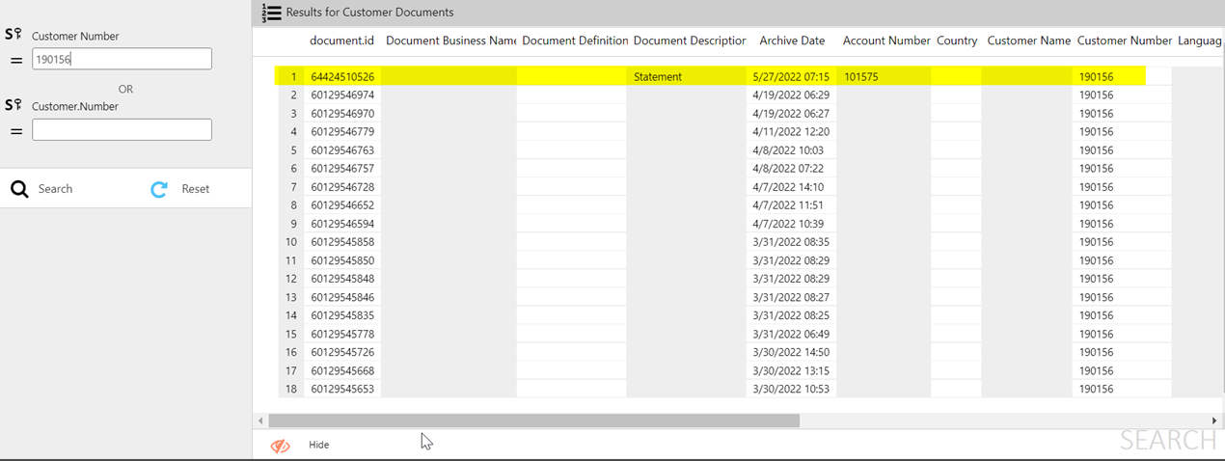Select highlighted row with document 64424510526
This screenshot has width=1225, height=461.
[x=342, y=76]
